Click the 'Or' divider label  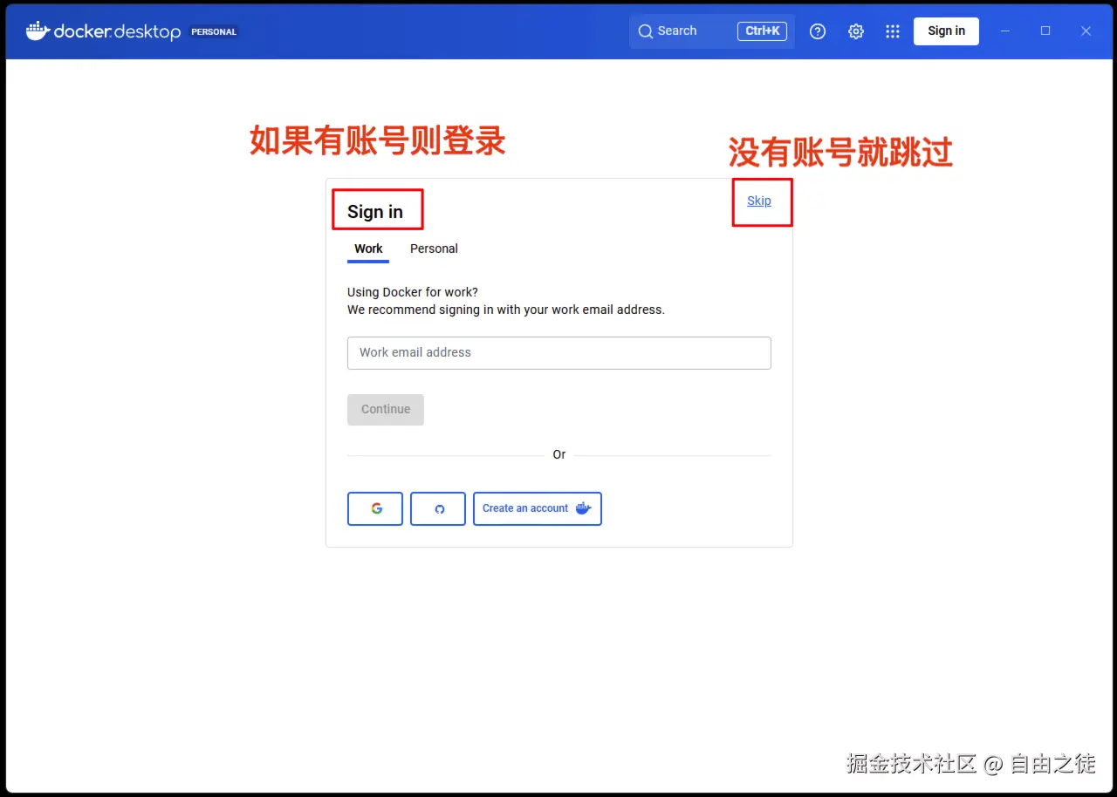tap(559, 454)
